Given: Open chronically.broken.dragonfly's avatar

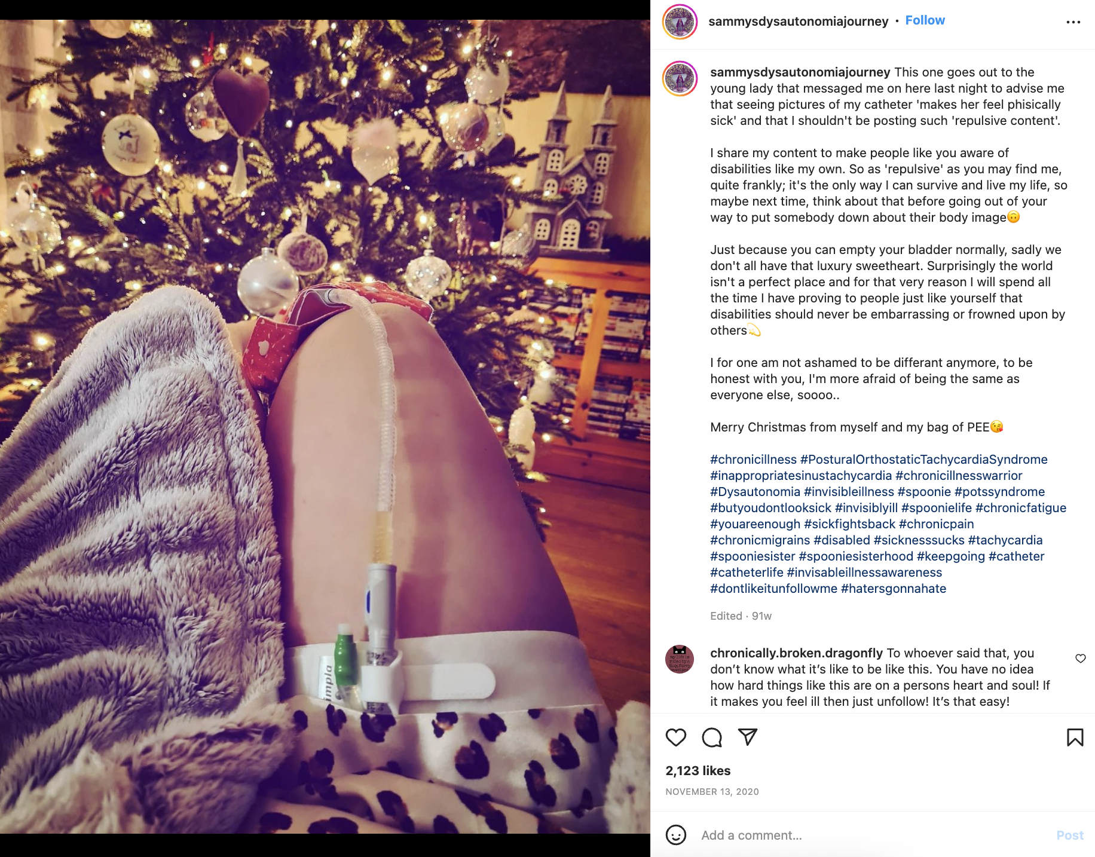Looking at the screenshot, I should pos(680,659).
